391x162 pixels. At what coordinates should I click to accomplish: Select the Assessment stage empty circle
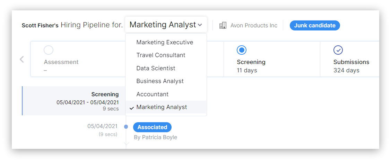[49, 50]
